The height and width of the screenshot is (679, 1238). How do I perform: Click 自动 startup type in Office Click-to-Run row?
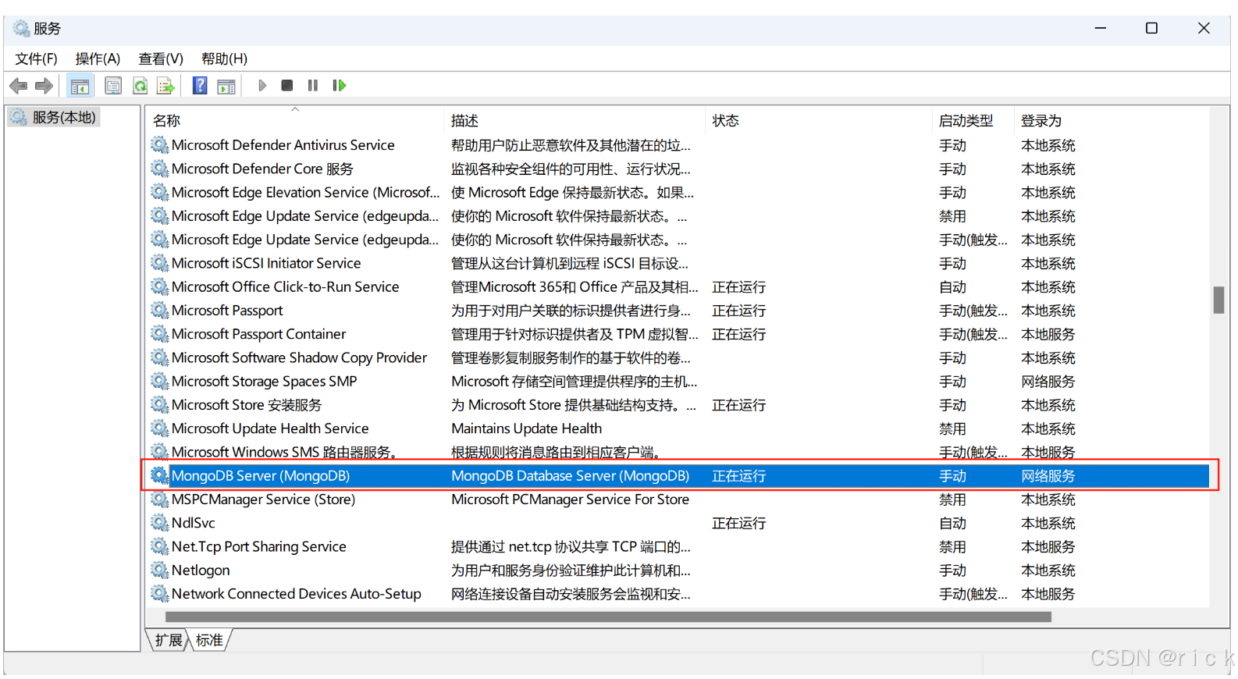click(x=952, y=286)
